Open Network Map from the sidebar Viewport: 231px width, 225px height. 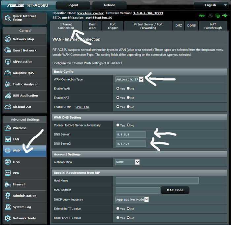point(23,39)
